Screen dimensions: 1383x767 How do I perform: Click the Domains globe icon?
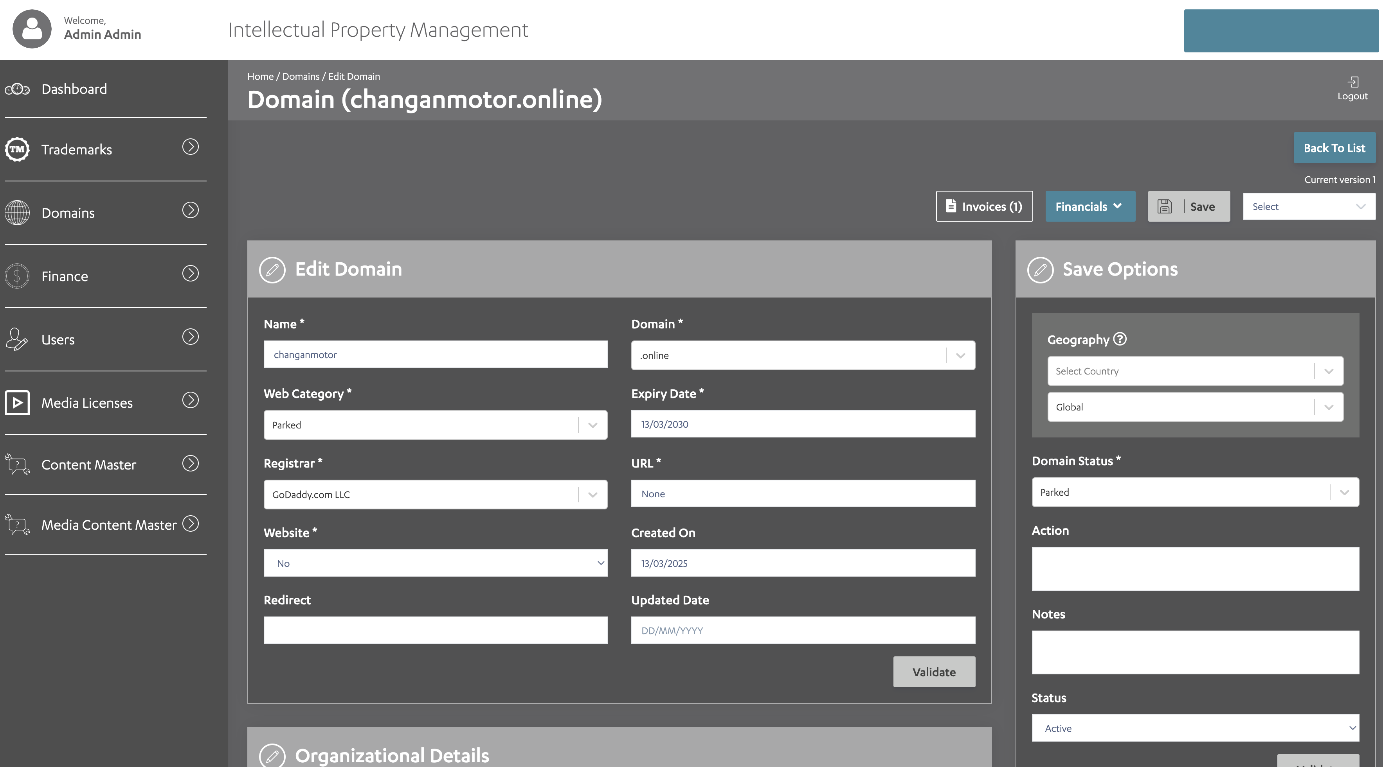pos(17,213)
